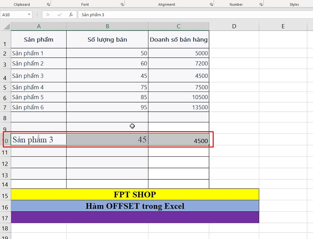Click the purple merged cell in row 17
The width and height of the screenshot is (313, 239).
click(x=135, y=217)
